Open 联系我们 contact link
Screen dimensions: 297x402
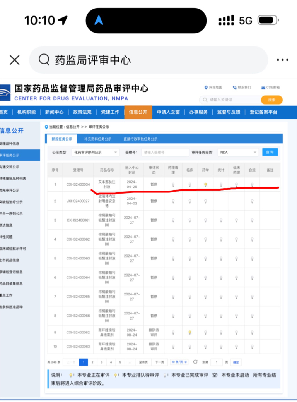coord(242,88)
